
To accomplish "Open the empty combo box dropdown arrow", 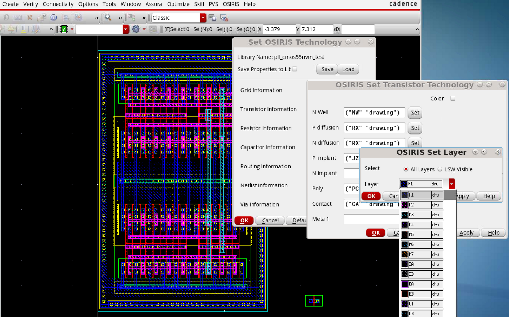I will tap(126, 29).
